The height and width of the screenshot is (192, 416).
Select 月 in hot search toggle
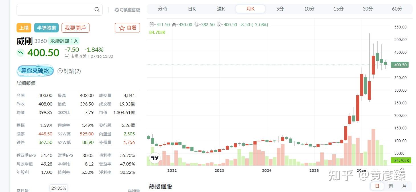404,186
